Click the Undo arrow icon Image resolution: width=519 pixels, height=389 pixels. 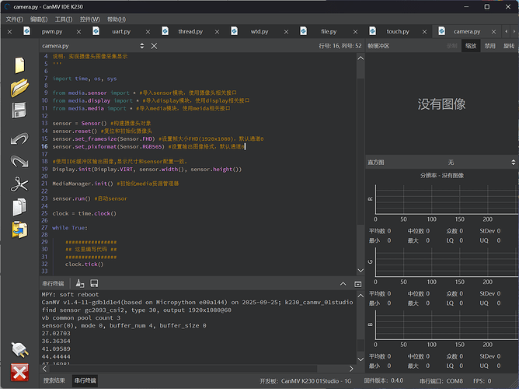[x=19, y=139]
